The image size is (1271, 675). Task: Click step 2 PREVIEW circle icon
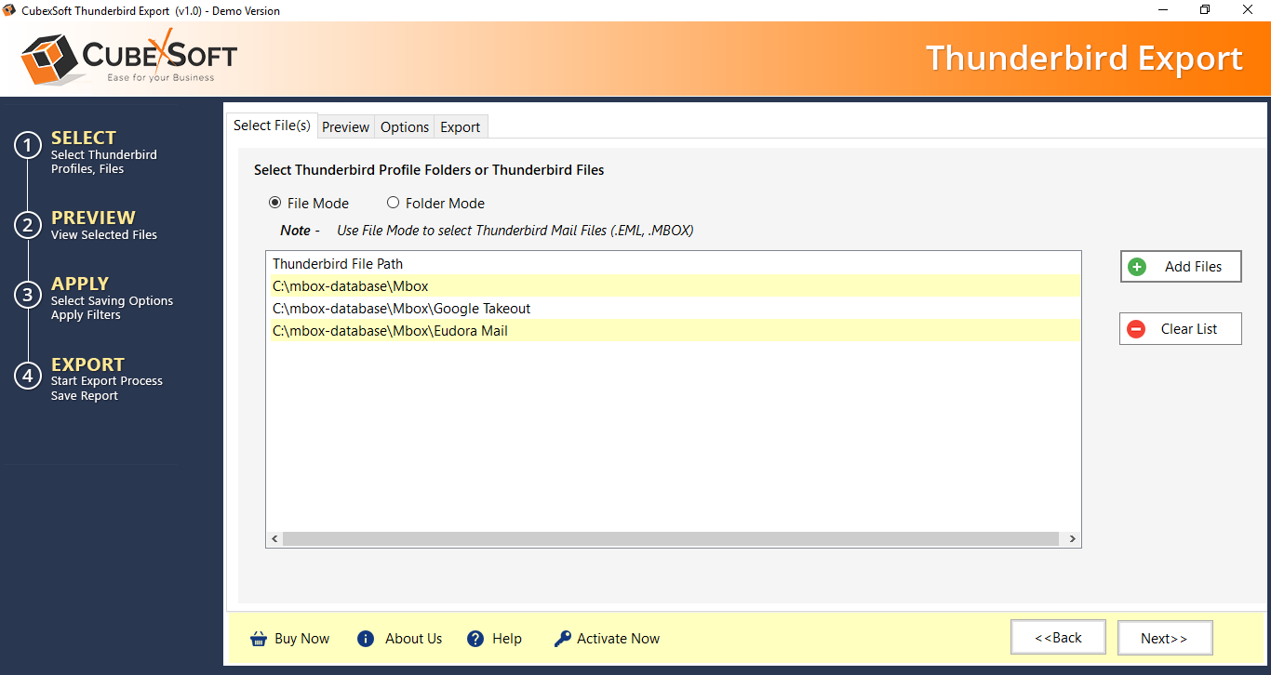28,225
